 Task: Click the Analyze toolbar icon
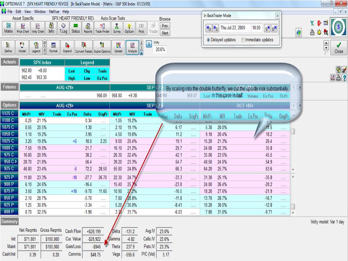coord(133,47)
